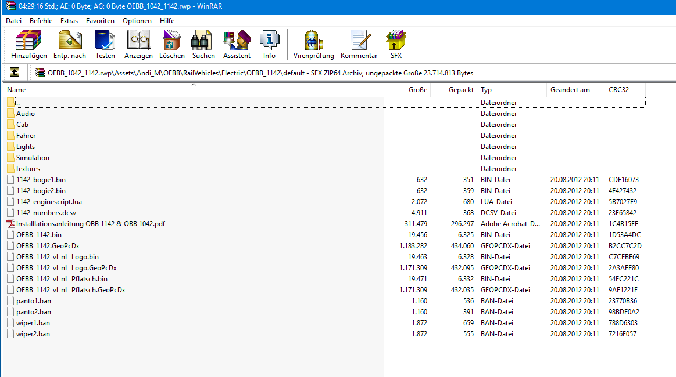Select file OEBB_1142_vl_nL_Pflatsch.GeoPcDx
Viewport: 676px width, 377px height.
71,290
